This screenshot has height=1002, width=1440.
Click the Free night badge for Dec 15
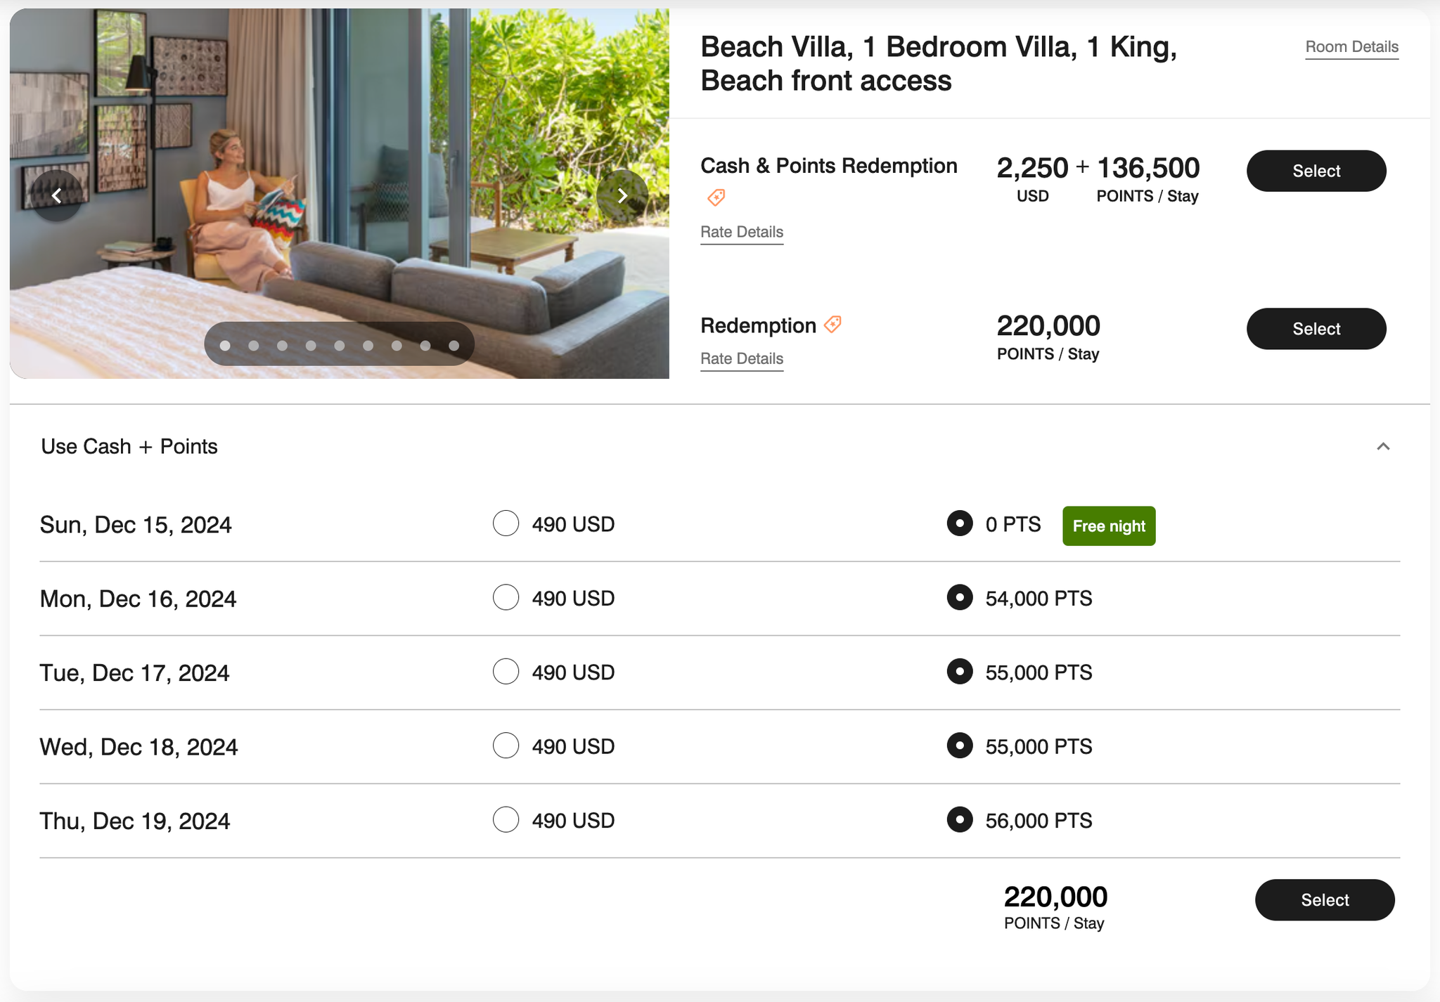tap(1108, 526)
